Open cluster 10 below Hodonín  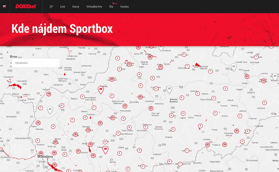[49, 94]
